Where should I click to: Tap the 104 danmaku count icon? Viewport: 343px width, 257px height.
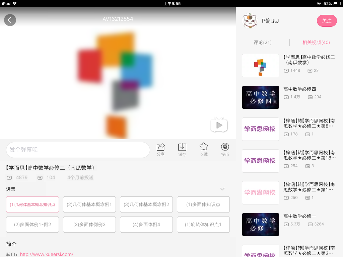pyautogui.click(x=40, y=178)
